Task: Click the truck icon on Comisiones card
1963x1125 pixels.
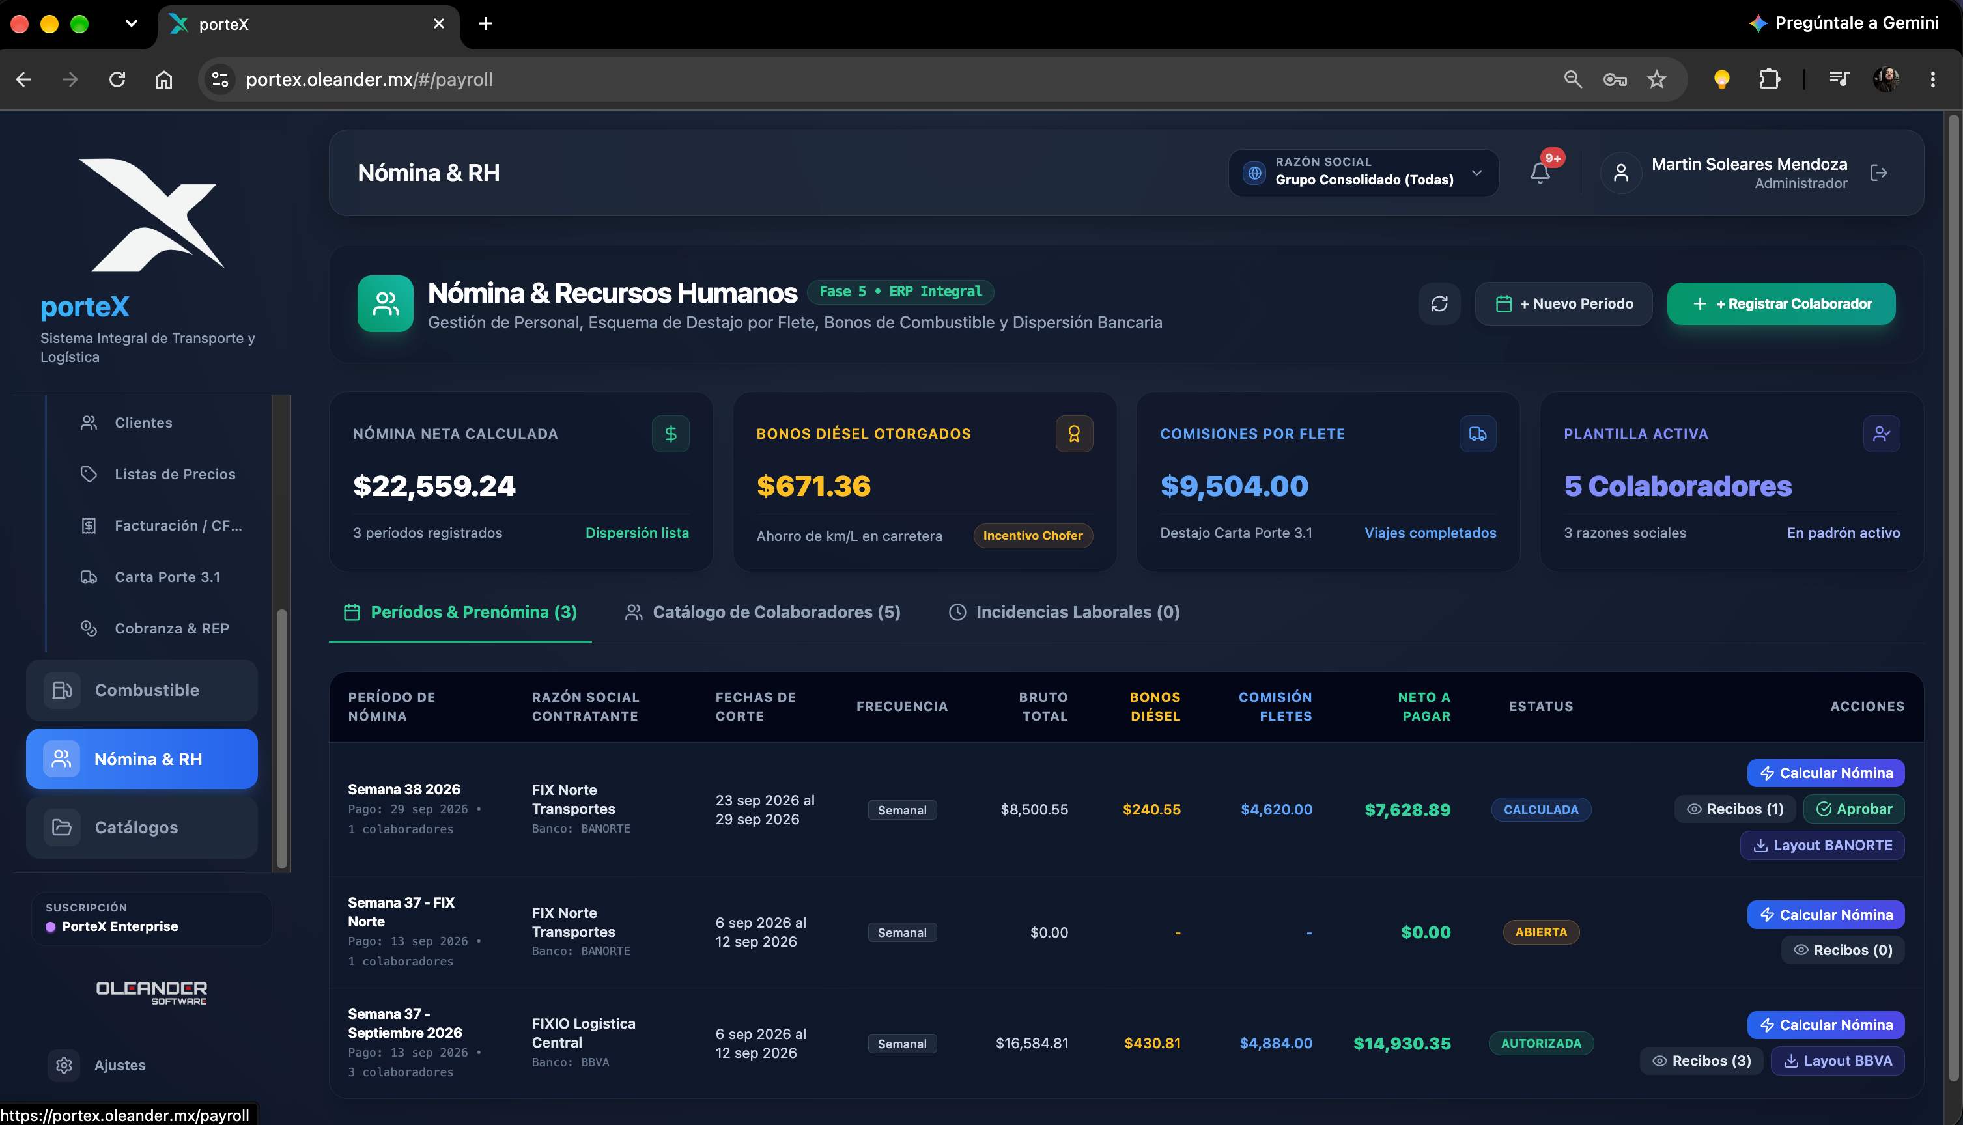Action: 1477,434
